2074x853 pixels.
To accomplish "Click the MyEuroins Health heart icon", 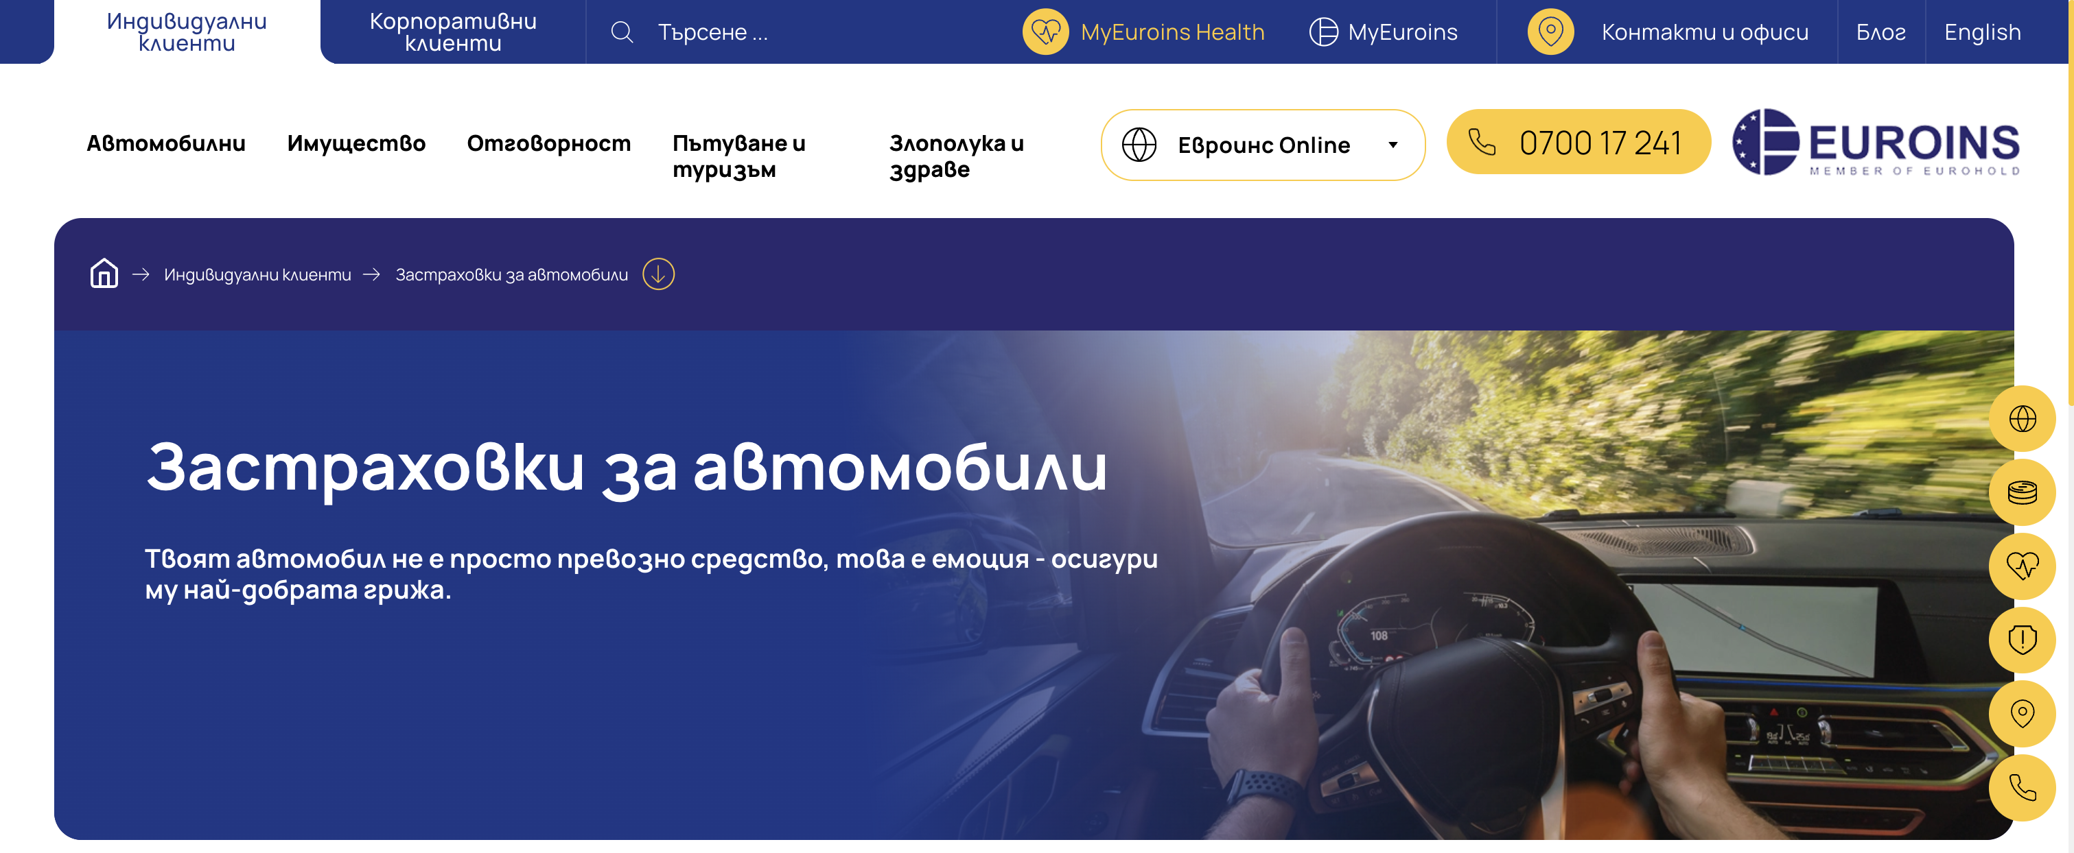I will coord(1045,32).
